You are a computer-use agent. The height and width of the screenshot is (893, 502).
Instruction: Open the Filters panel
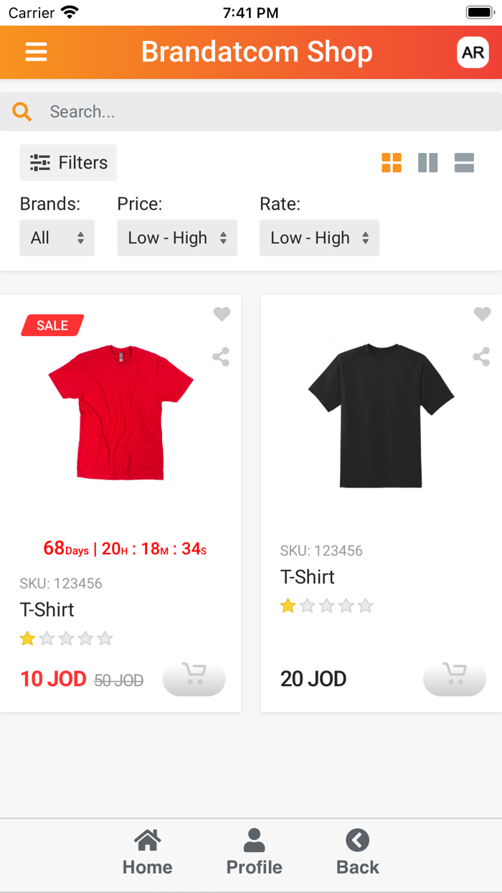click(67, 163)
